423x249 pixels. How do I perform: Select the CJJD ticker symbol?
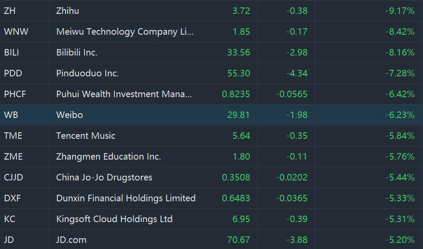[x=13, y=177]
